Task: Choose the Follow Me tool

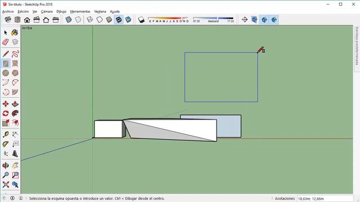Action: [15, 113]
